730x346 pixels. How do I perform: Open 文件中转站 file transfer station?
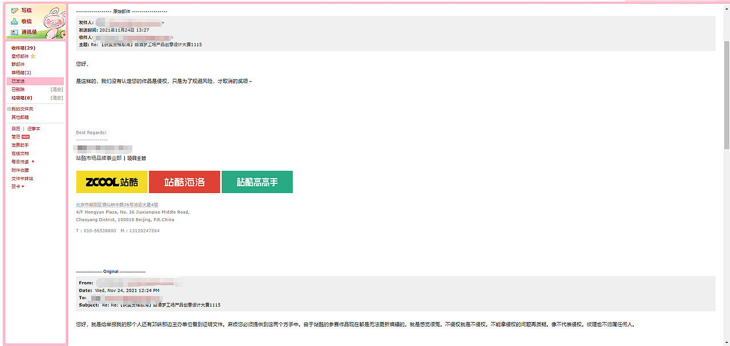pos(22,179)
